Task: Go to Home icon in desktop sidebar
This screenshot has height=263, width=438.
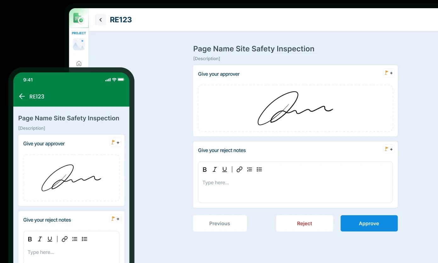Action: pos(79,64)
